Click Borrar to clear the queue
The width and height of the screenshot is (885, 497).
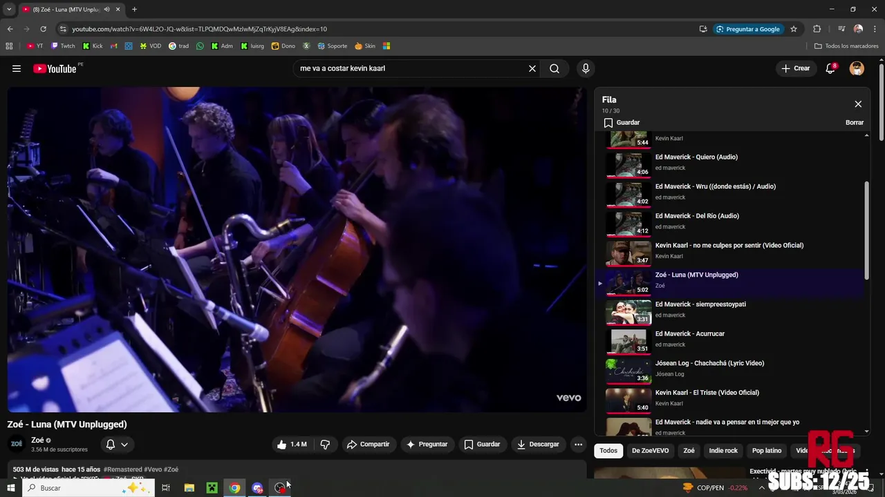(x=855, y=123)
